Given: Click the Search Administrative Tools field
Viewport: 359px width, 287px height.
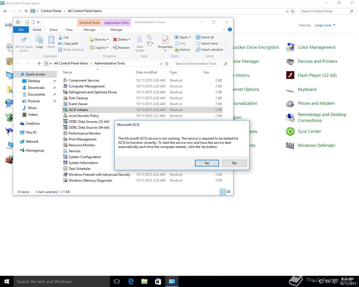Looking at the screenshot, I should pyautogui.click(x=201, y=64).
